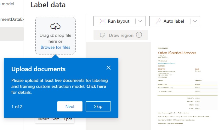Skip the Upload documents tour
The width and height of the screenshot is (221, 130).
click(98, 106)
